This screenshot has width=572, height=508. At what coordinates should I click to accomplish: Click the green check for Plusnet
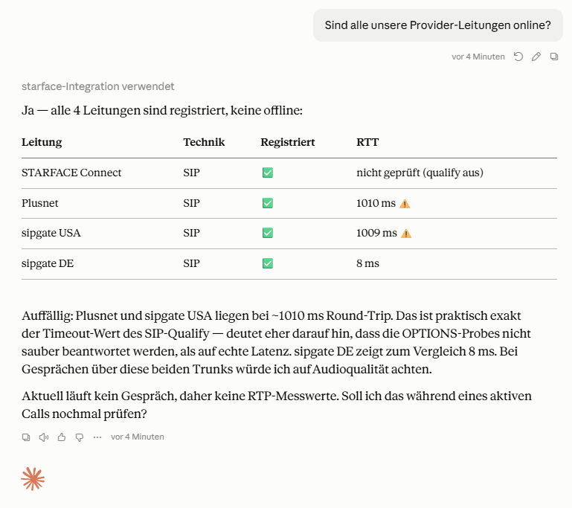click(268, 203)
